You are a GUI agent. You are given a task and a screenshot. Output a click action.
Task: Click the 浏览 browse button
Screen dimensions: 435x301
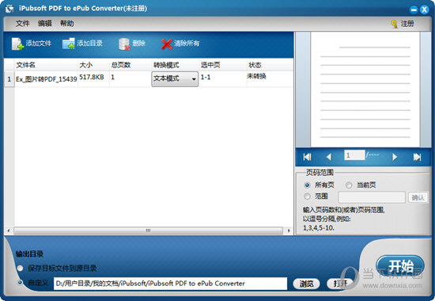pyautogui.click(x=306, y=284)
